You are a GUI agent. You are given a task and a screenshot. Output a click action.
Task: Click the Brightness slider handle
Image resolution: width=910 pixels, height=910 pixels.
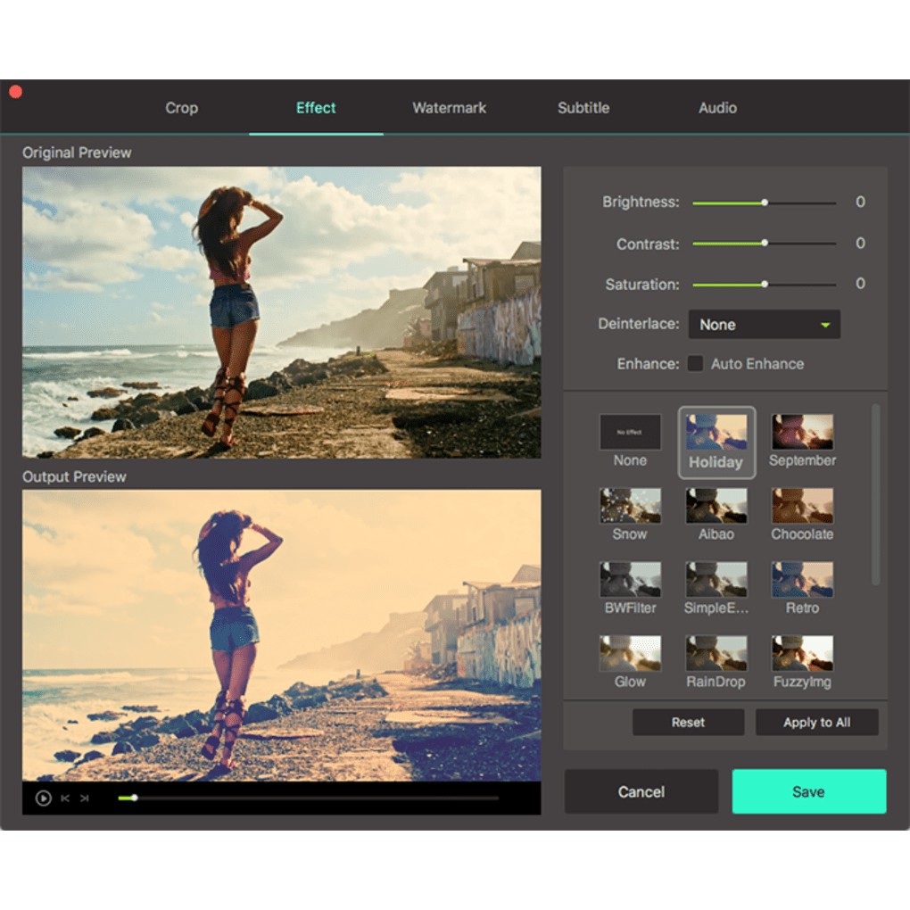point(765,203)
